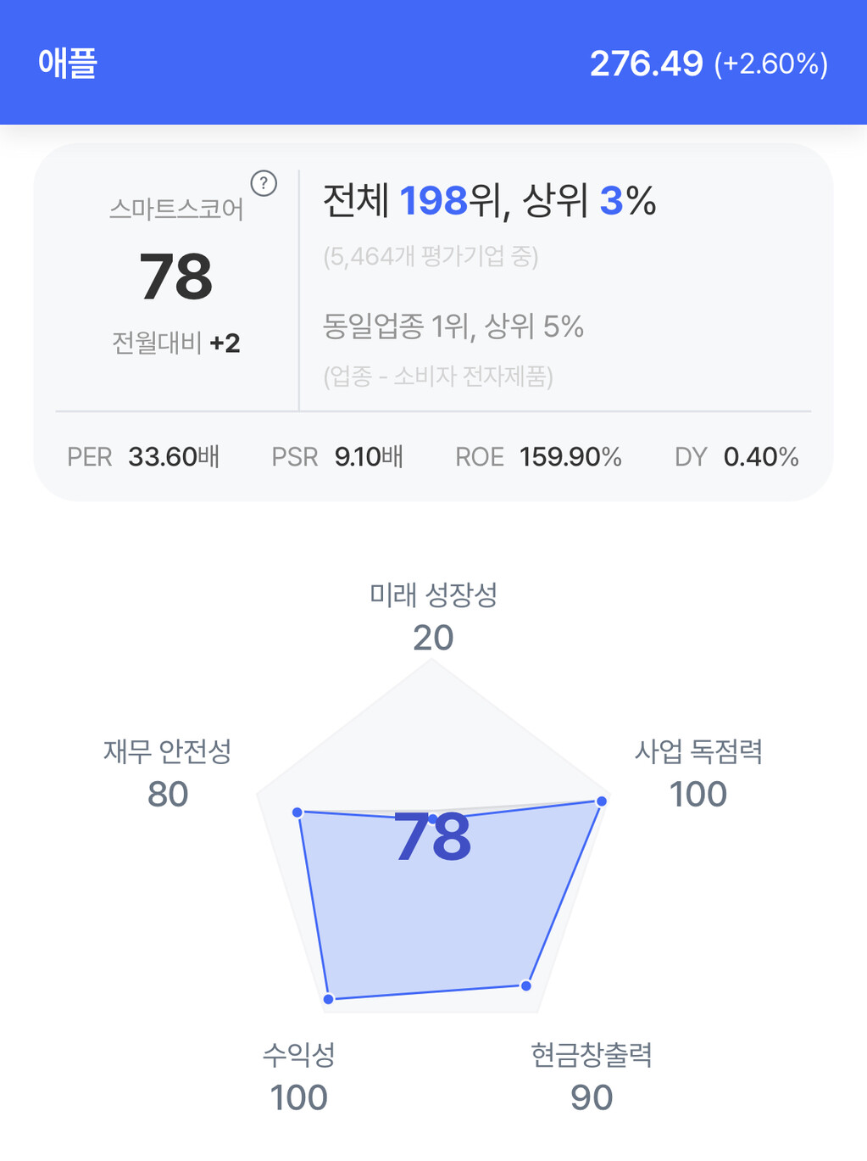Click the 사업 독점력 axis label
Image resolution: width=867 pixels, height=1161 pixels.
[698, 751]
